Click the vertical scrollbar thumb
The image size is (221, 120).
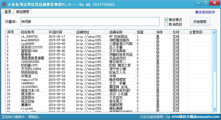[214, 53]
